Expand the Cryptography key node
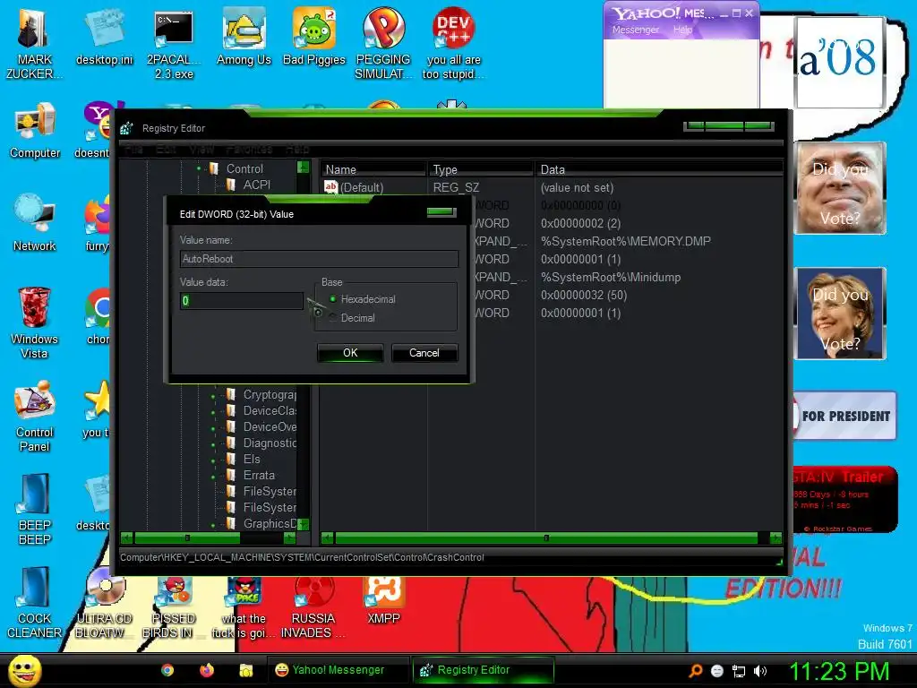Screen dimensions: 917x688 213,395
